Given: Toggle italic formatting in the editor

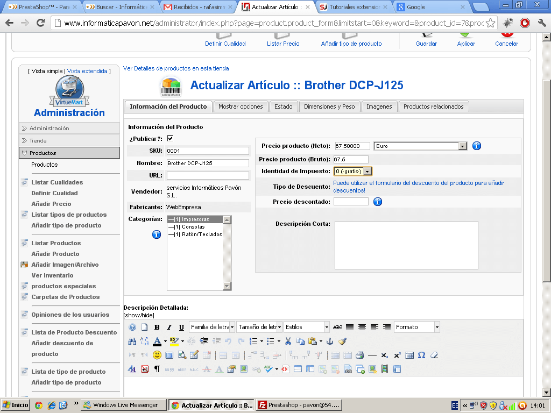Looking at the screenshot, I should tap(169, 327).
